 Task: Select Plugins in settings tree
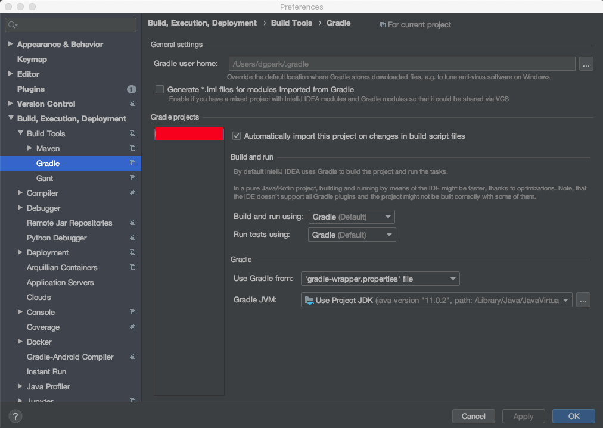pos(31,89)
